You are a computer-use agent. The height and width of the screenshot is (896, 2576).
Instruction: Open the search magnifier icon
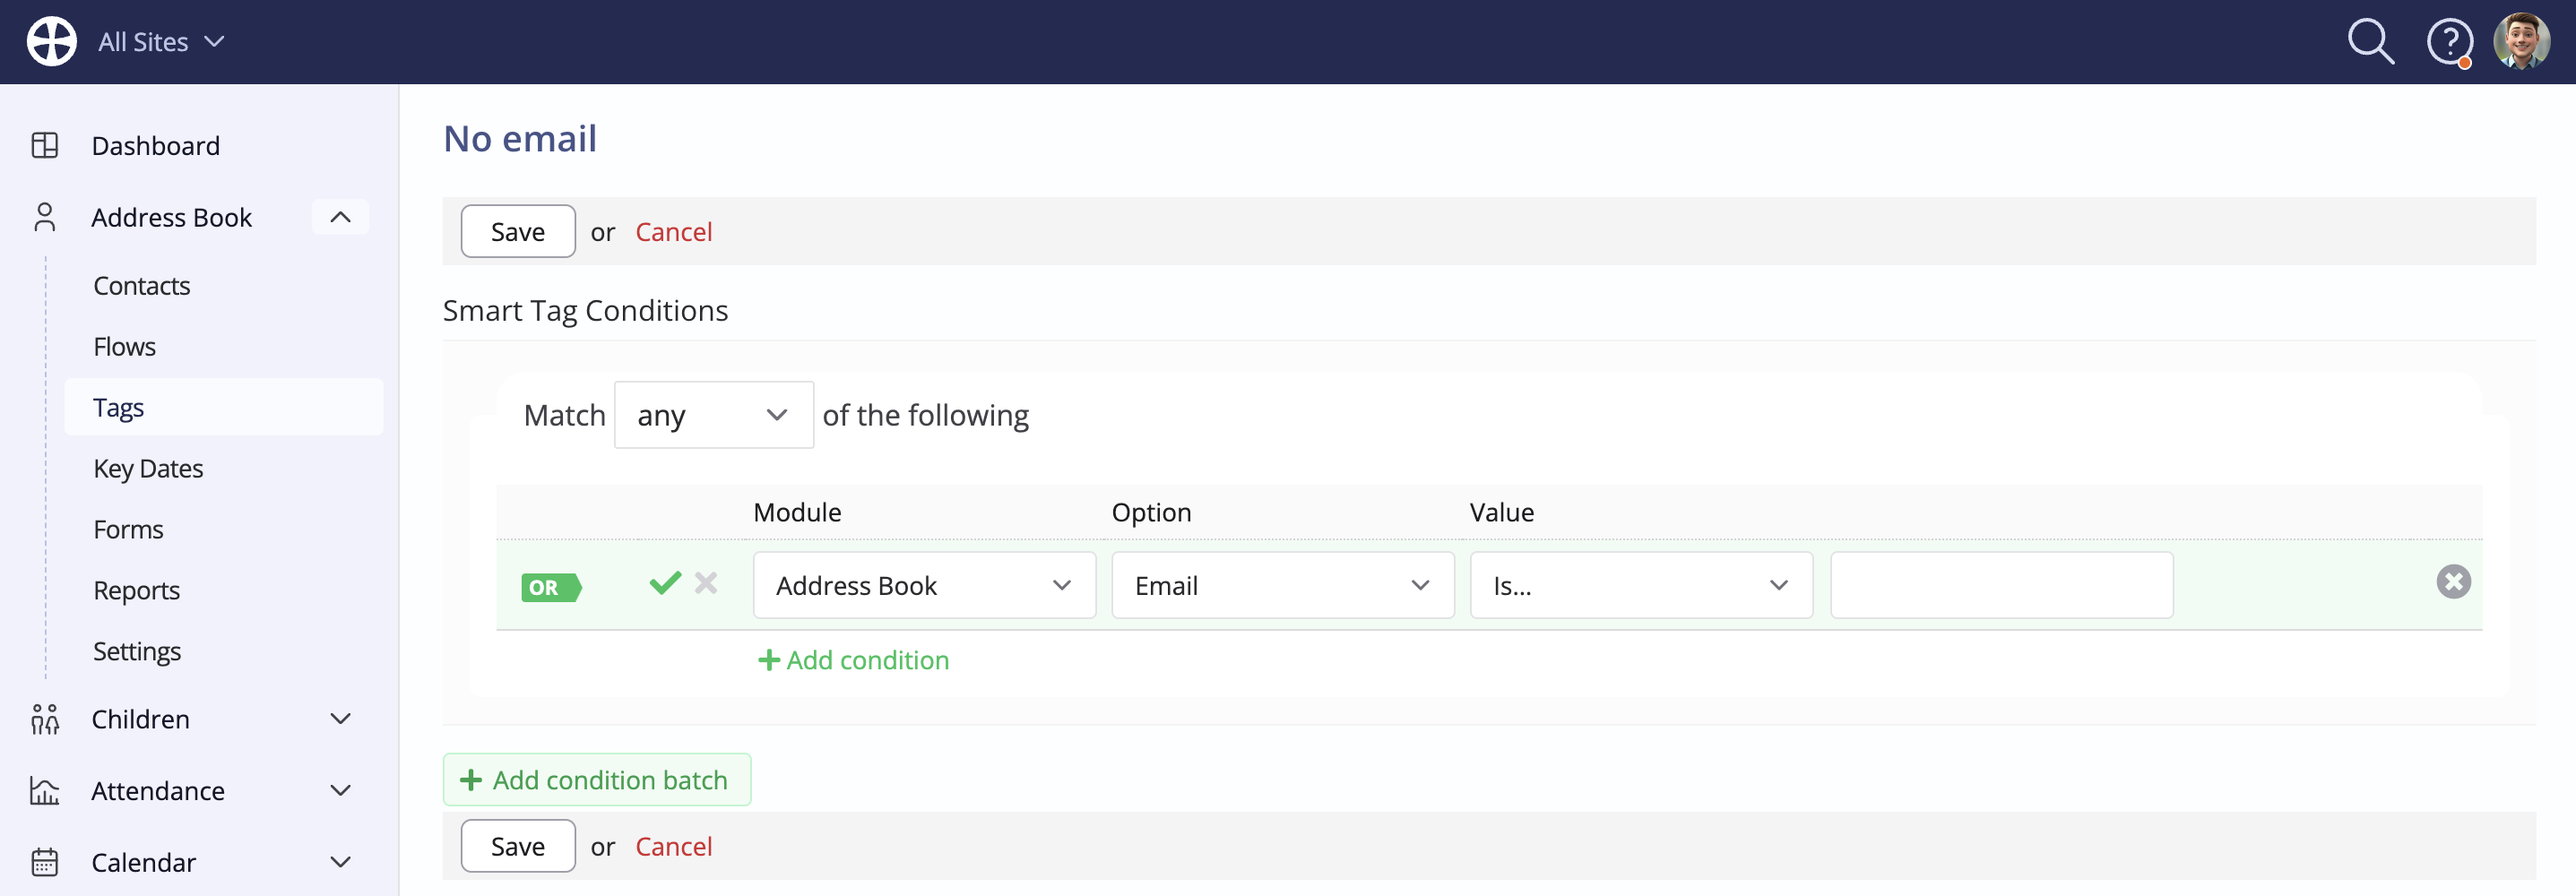coord(2371,42)
